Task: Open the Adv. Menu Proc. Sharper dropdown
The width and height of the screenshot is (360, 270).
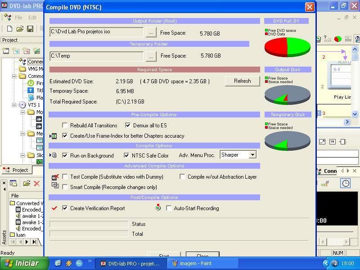Action: [x=252, y=155]
